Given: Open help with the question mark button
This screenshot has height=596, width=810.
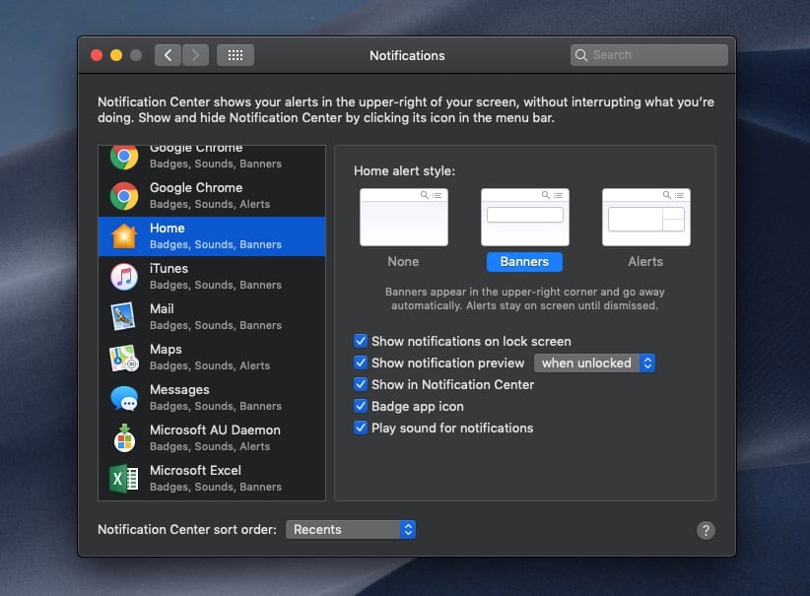Looking at the screenshot, I should pos(706,530).
